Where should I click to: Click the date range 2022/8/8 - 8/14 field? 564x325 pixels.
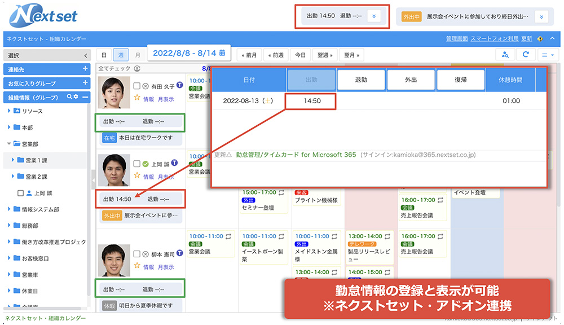[x=189, y=53]
